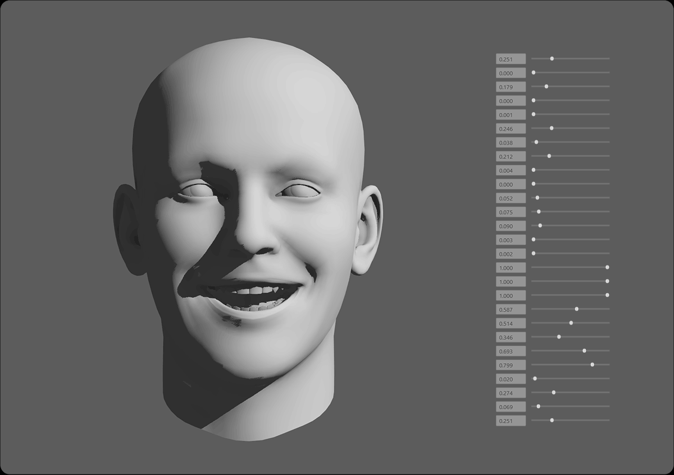Select the 0.514 value field
This screenshot has width=674, height=475.
coord(511,323)
